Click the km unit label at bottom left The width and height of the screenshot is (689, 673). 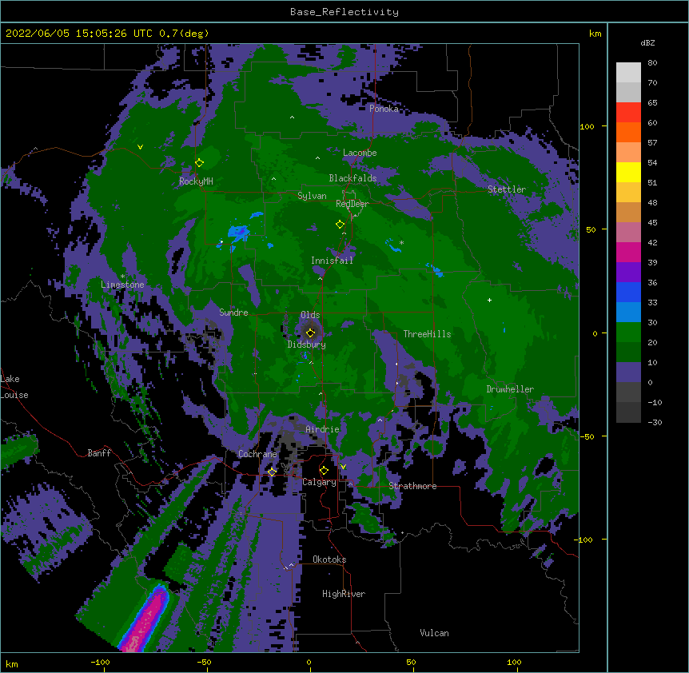(x=12, y=663)
